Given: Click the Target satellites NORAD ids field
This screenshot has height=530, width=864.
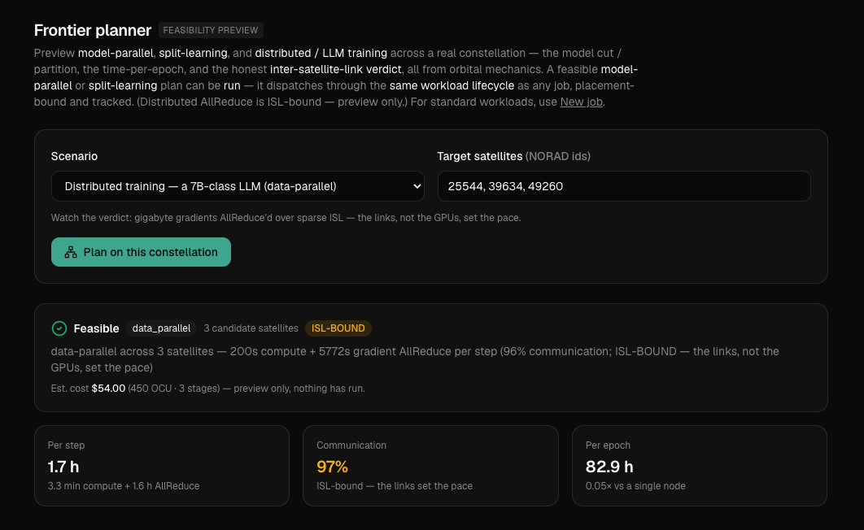Looking at the screenshot, I should tap(624, 186).
